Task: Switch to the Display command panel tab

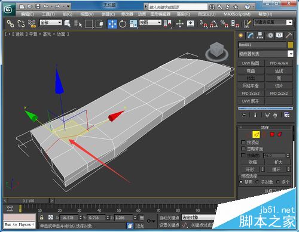Action: click(x=279, y=35)
